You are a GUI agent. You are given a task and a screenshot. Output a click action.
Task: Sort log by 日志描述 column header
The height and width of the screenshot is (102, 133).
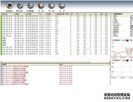point(30,65)
